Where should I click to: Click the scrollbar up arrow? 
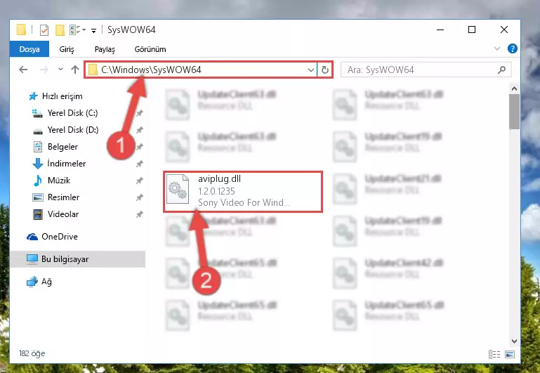tap(514, 89)
